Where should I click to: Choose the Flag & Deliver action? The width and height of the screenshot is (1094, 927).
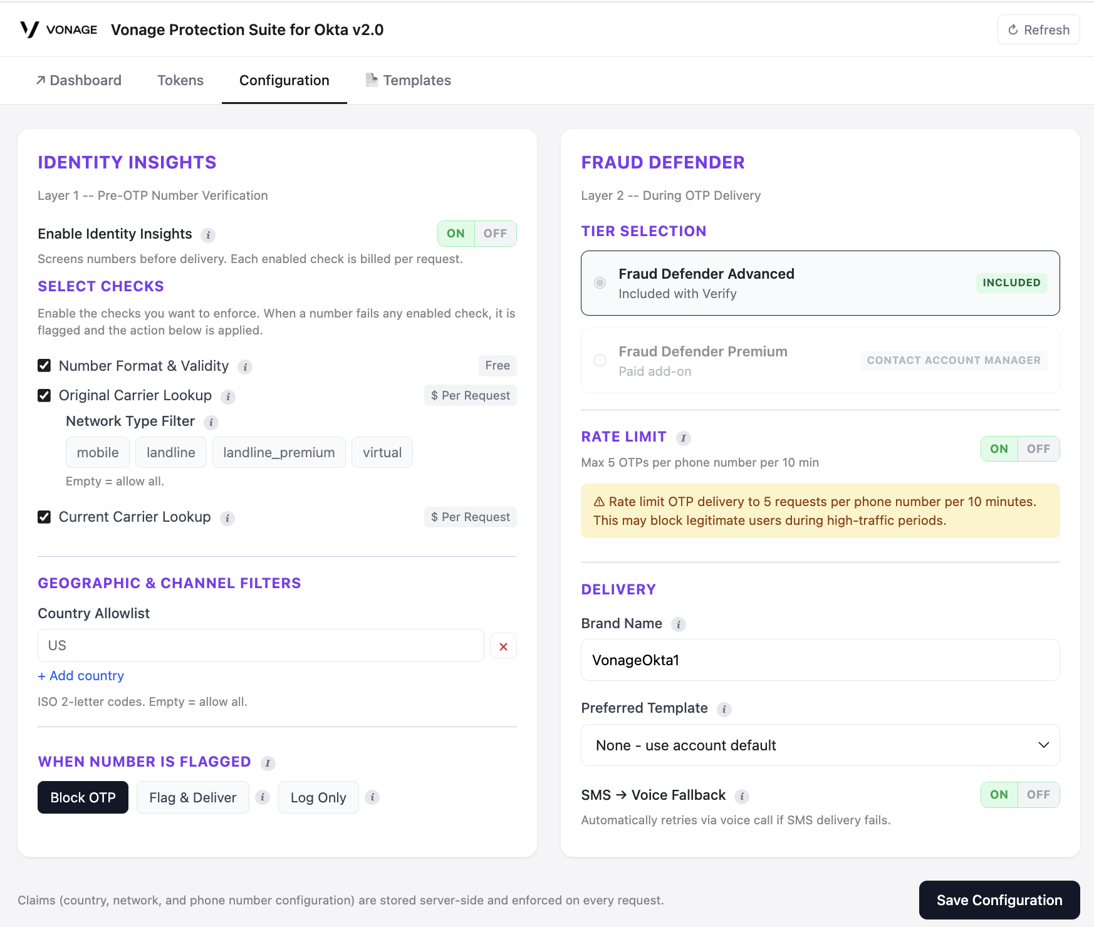[x=193, y=797]
